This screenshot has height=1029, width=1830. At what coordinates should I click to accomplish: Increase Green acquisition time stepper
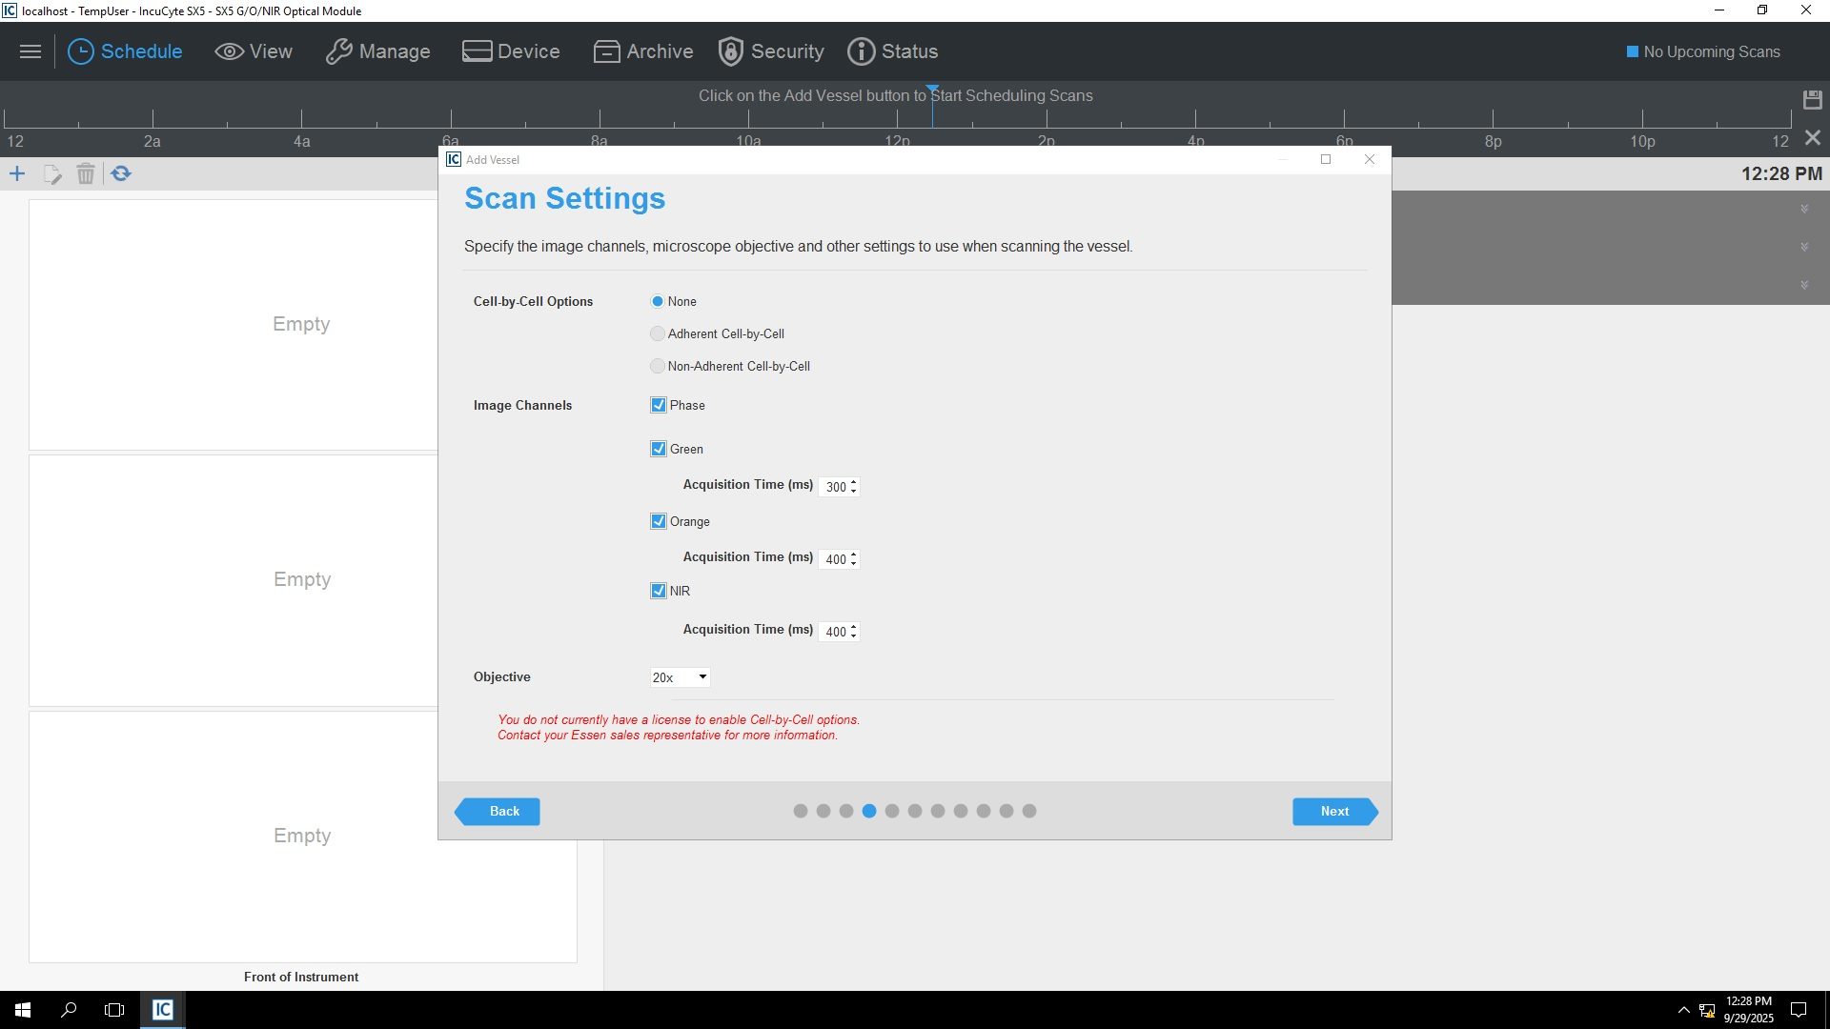coord(853,482)
